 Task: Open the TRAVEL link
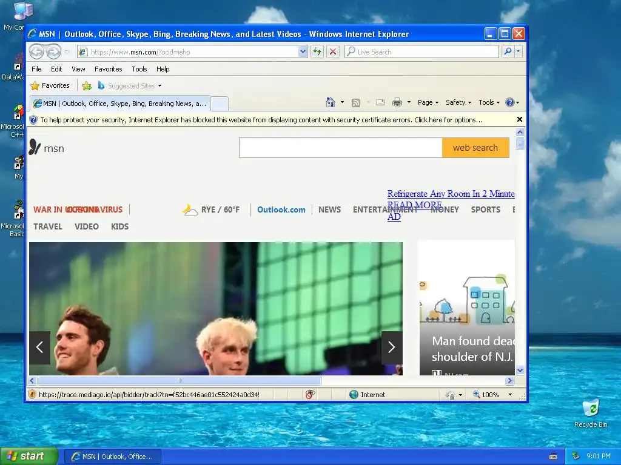[47, 226]
